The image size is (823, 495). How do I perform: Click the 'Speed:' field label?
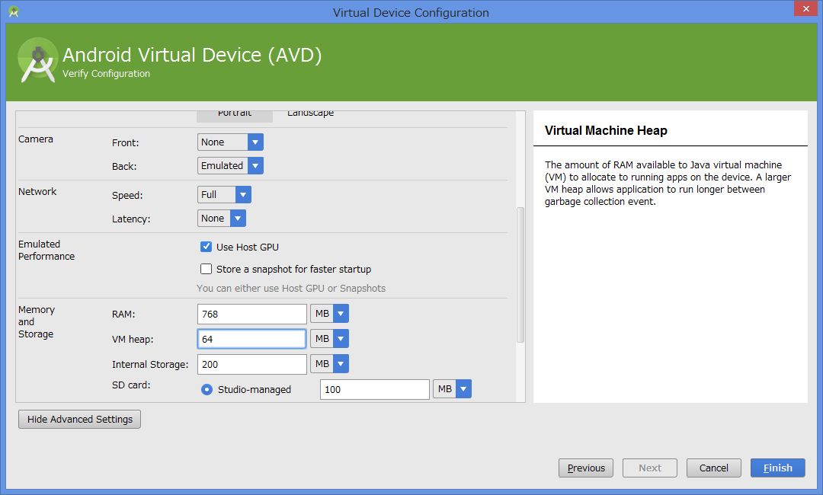tap(127, 195)
